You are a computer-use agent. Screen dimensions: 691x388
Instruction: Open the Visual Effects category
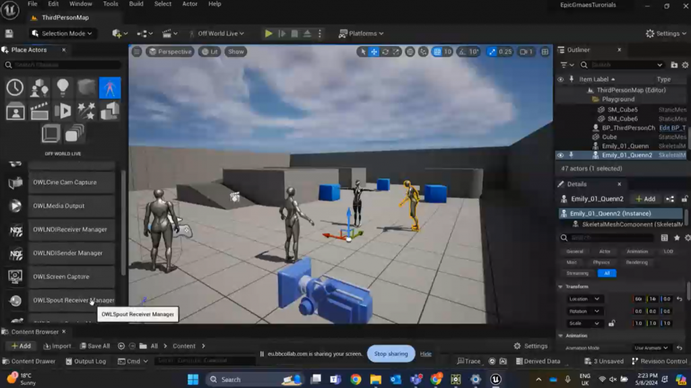pyautogui.click(x=86, y=111)
